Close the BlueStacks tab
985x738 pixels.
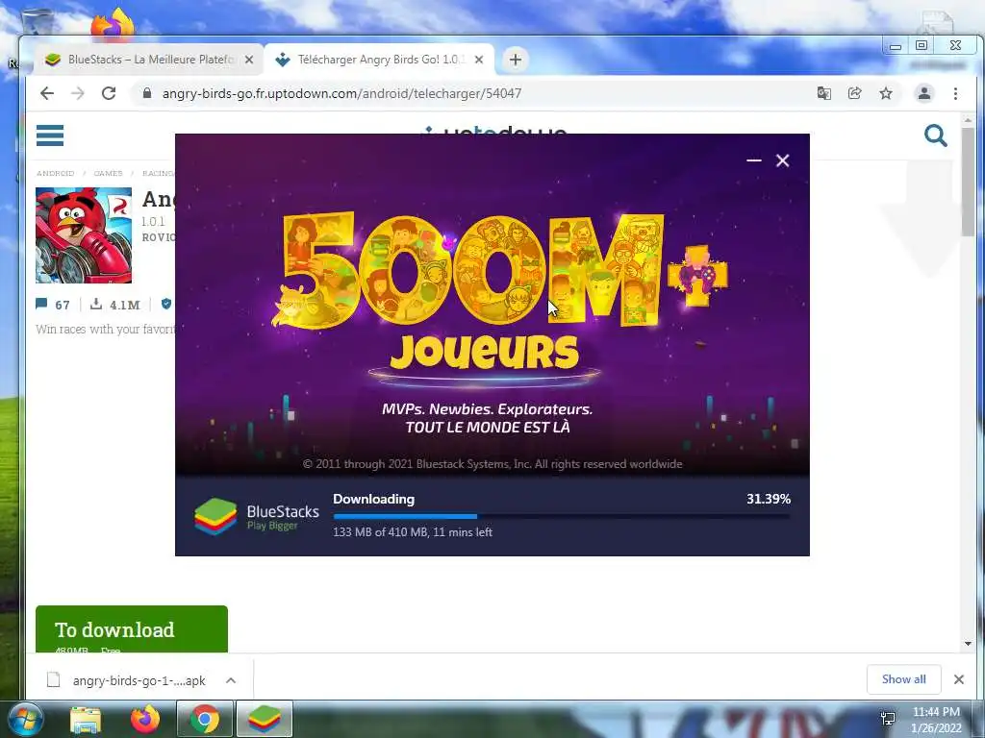click(x=249, y=60)
